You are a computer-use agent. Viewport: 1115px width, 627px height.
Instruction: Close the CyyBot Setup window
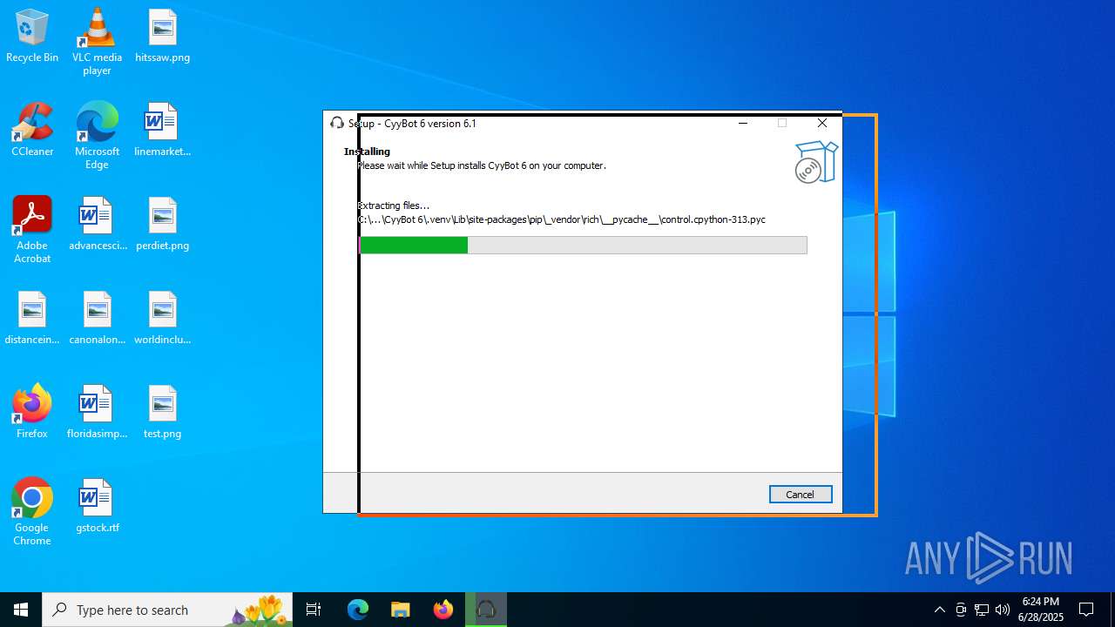(x=822, y=124)
